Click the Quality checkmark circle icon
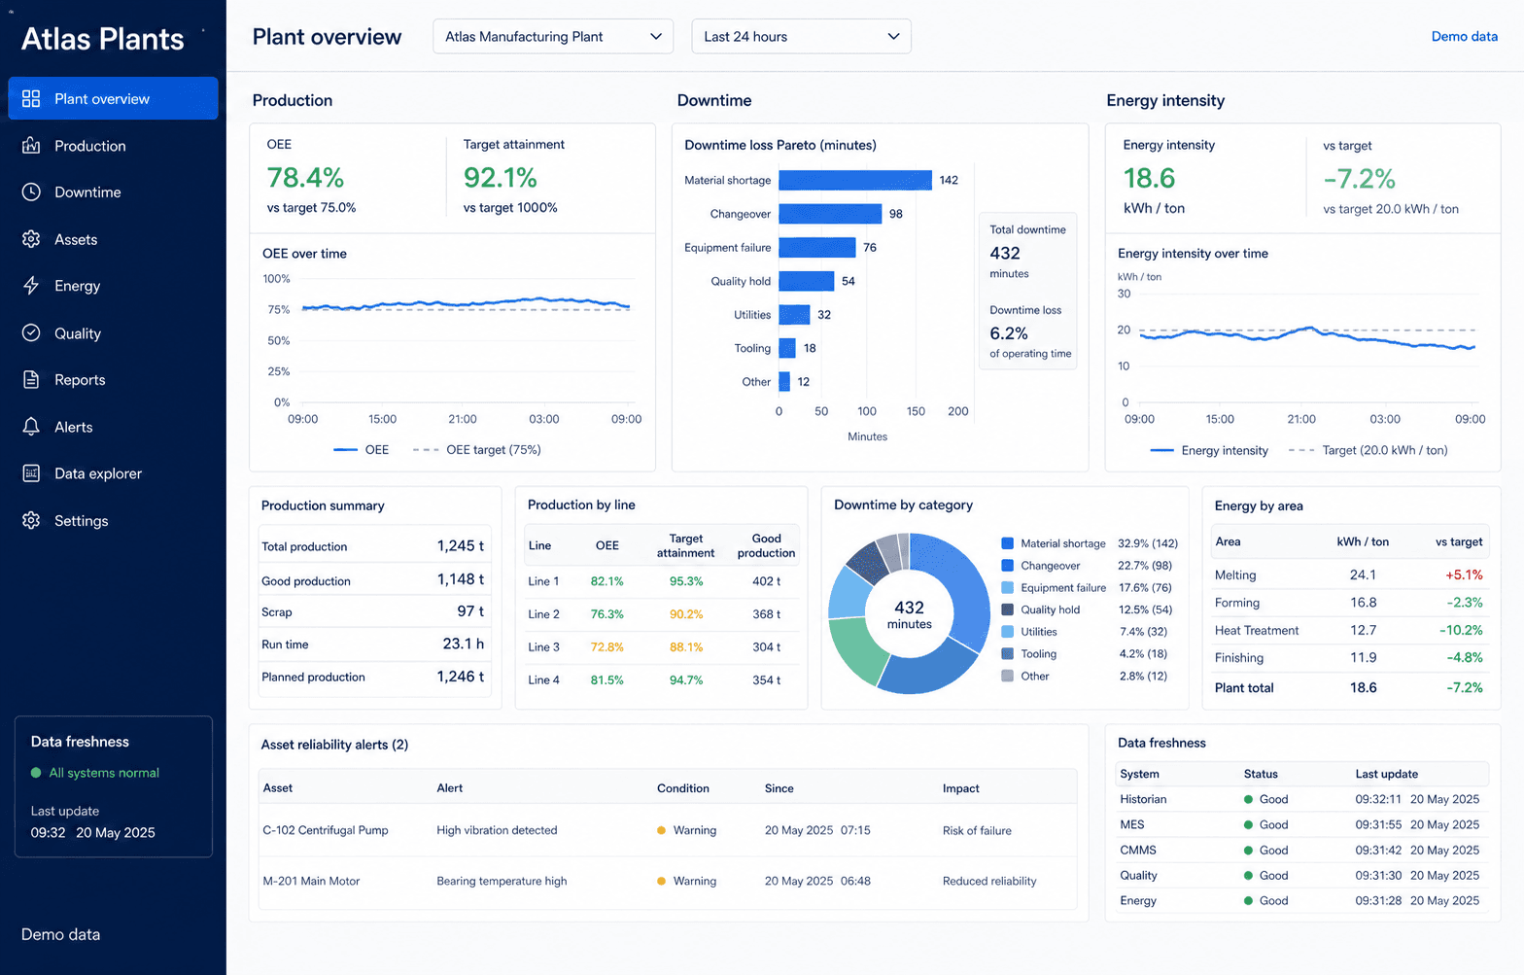Image resolution: width=1524 pixels, height=975 pixels. click(x=31, y=332)
